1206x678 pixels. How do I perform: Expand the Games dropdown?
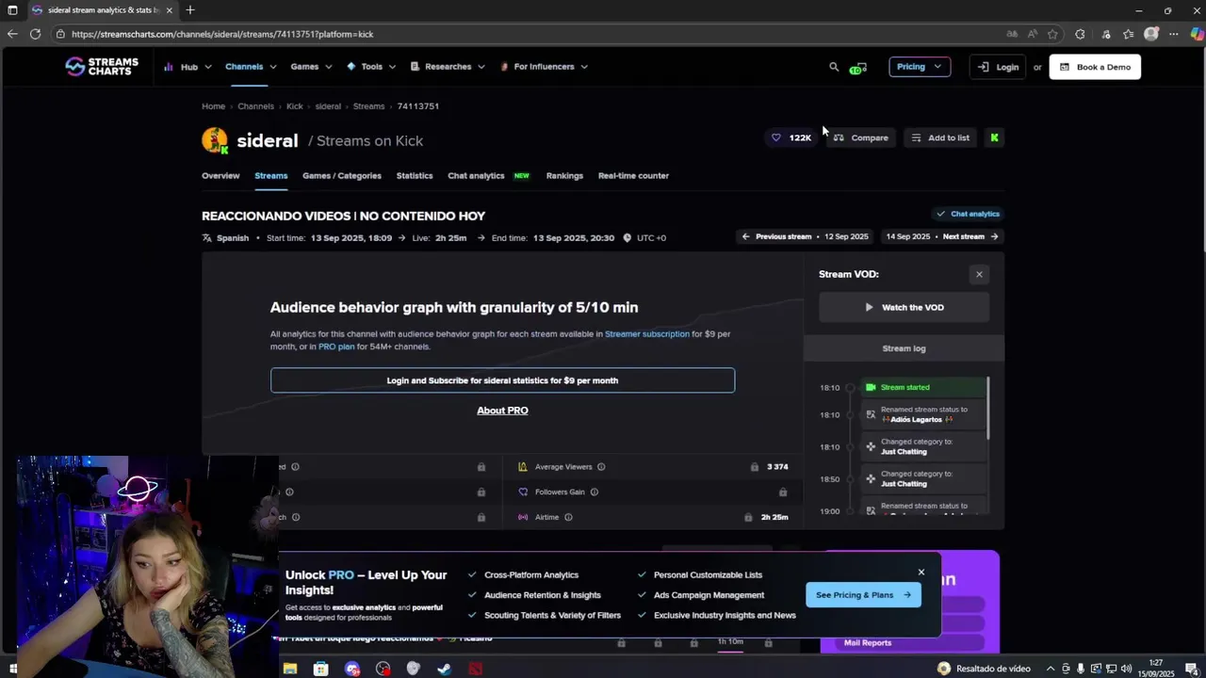point(311,67)
